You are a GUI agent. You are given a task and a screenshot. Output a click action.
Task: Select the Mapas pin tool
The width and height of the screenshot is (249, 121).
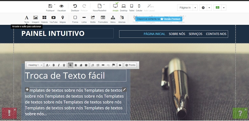pos(63,17)
